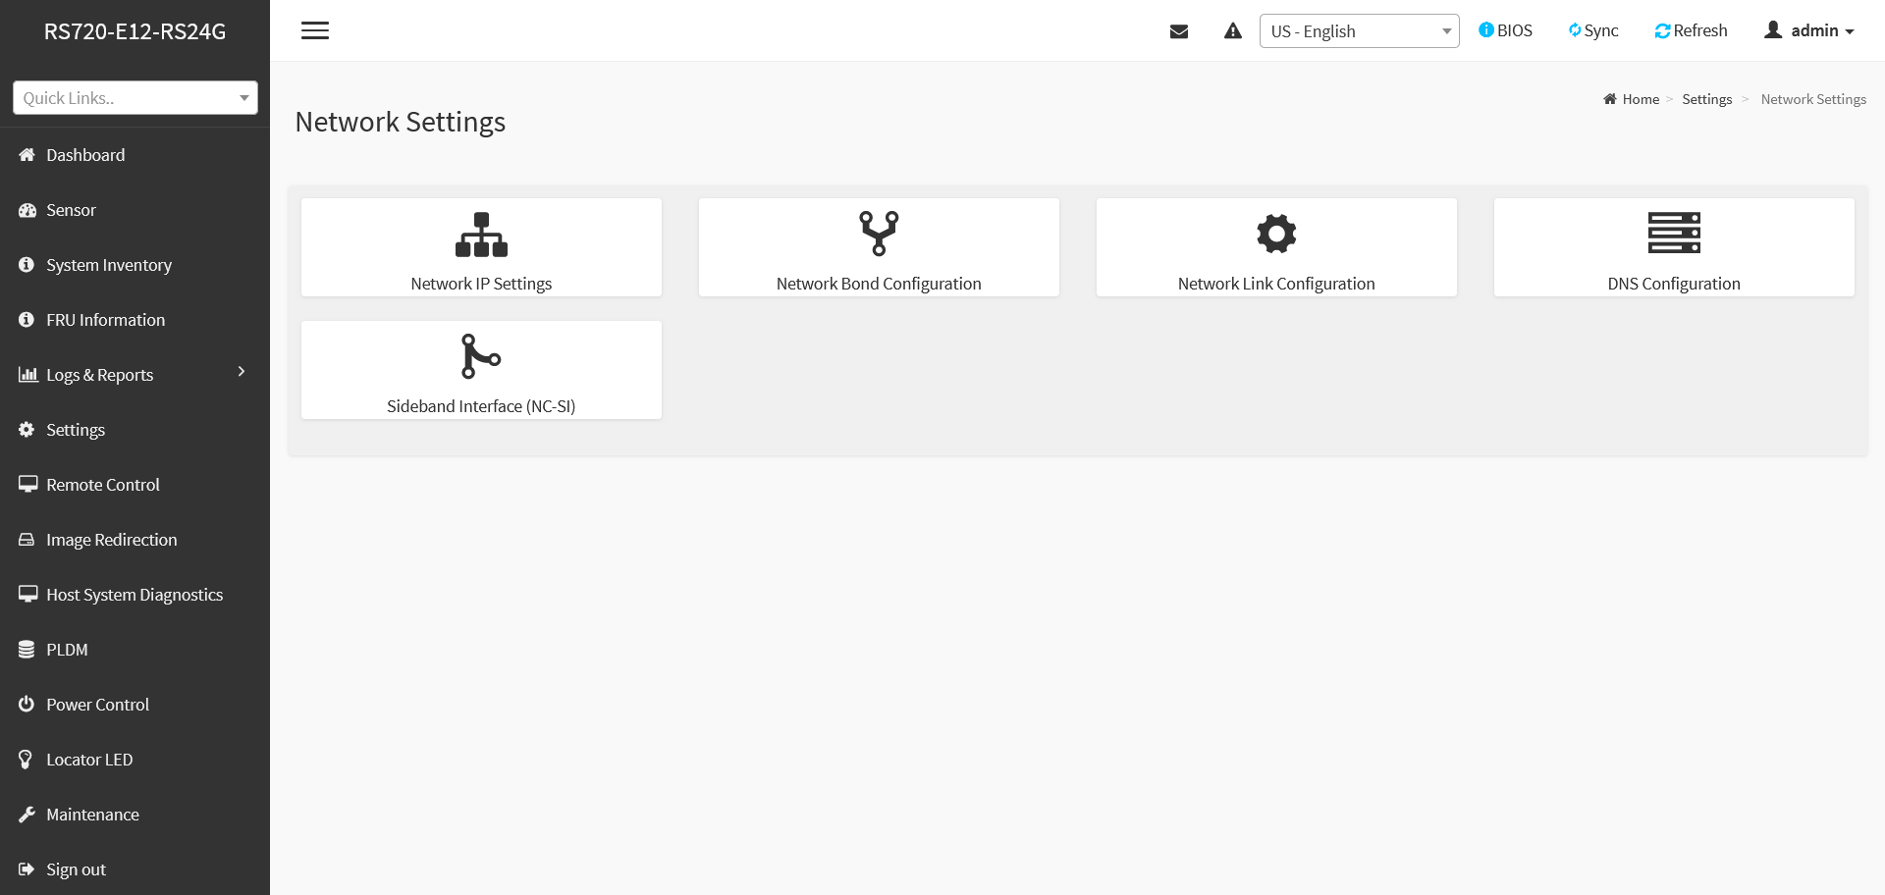Click the Image Redirection drive icon
The height and width of the screenshot is (895, 1885).
tap(27, 540)
